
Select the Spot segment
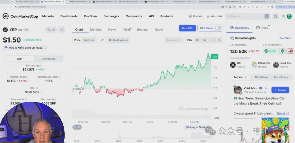pos(19,59)
